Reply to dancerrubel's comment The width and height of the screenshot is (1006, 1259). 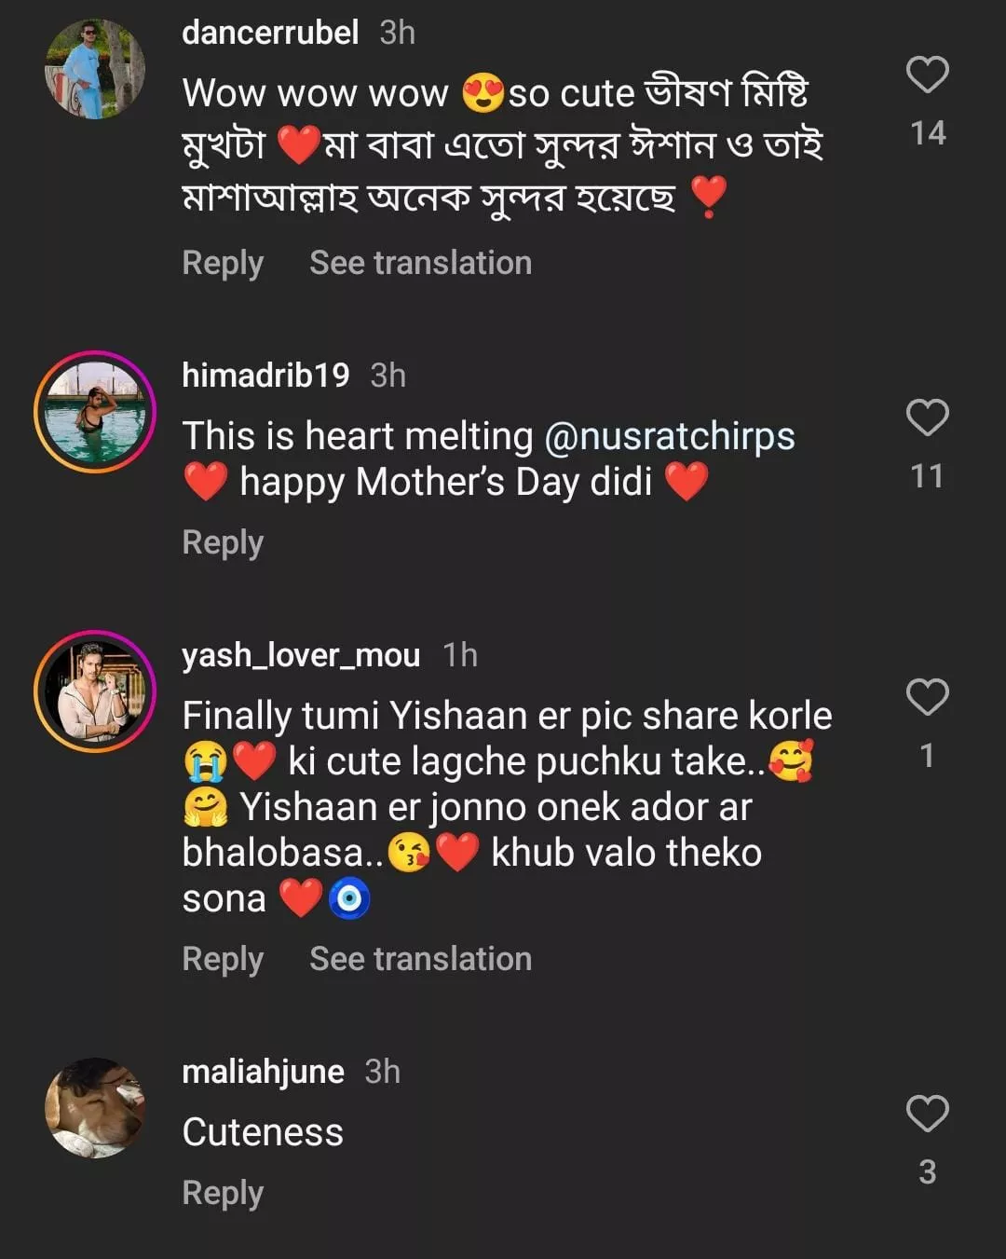tap(223, 263)
